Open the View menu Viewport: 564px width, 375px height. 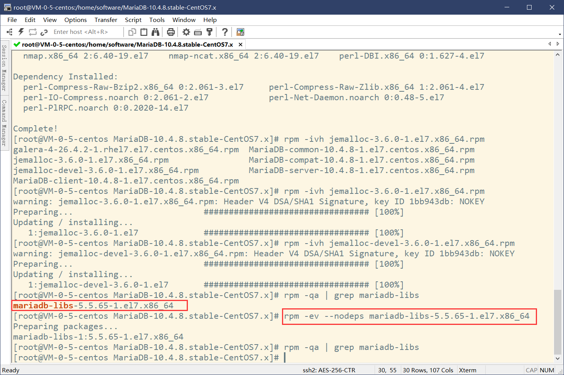50,20
